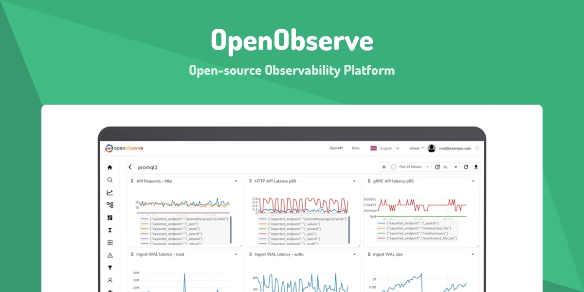The width and height of the screenshot is (584, 292).
Task: Open Functions via sigma sidebar icon
Action: (110, 230)
